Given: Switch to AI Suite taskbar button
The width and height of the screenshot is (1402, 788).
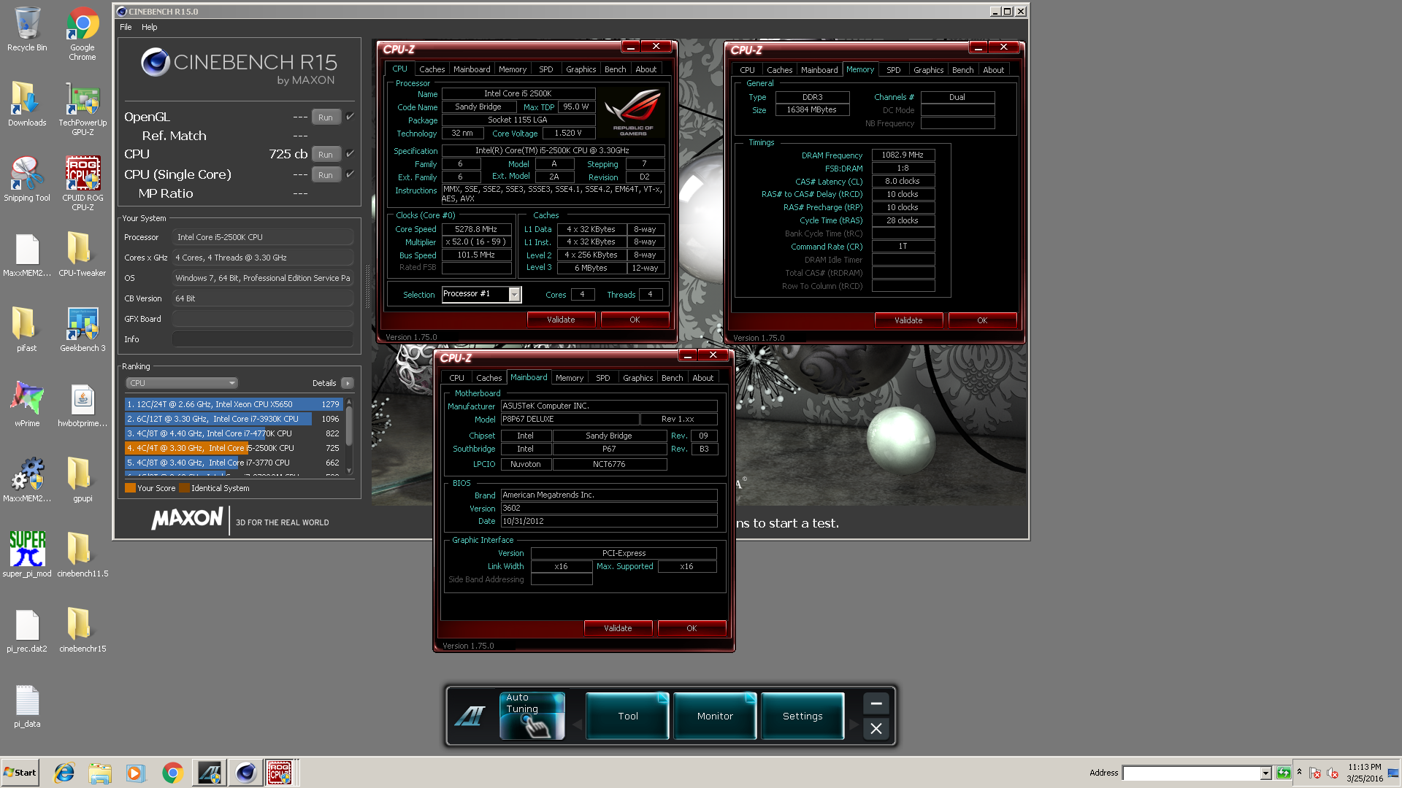Looking at the screenshot, I should coord(209,773).
